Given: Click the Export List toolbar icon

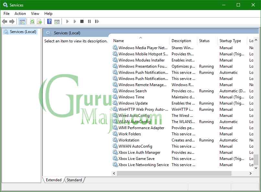Looking at the screenshot, I should [x=40, y=21].
